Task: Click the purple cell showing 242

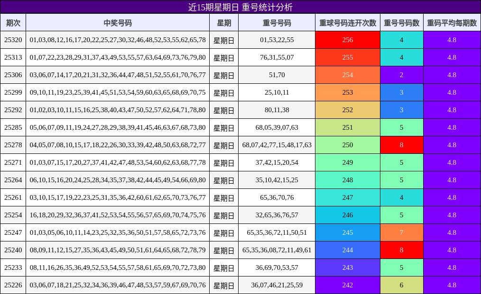Action: [x=348, y=285]
